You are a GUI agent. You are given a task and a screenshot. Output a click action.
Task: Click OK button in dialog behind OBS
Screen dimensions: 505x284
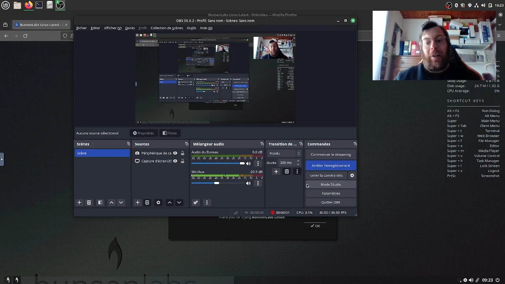(315, 226)
